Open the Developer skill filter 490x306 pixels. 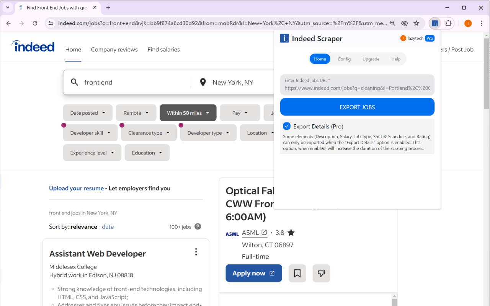pos(90,133)
